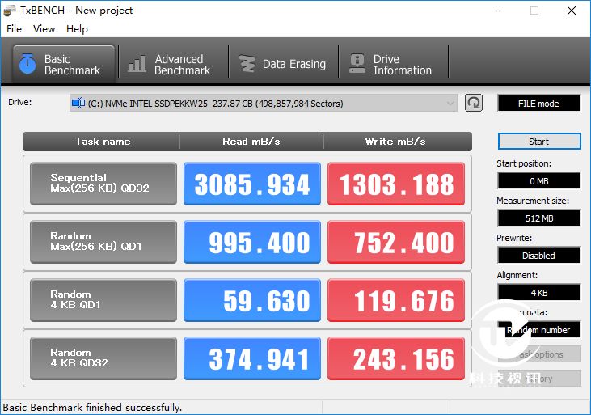Click the Advanced Benchmark bar chart icon
The height and width of the screenshot is (415, 591).
tap(137, 64)
